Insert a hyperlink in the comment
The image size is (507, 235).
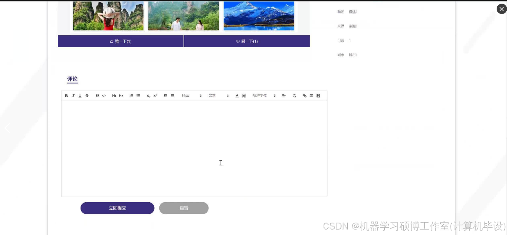(x=305, y=96)
